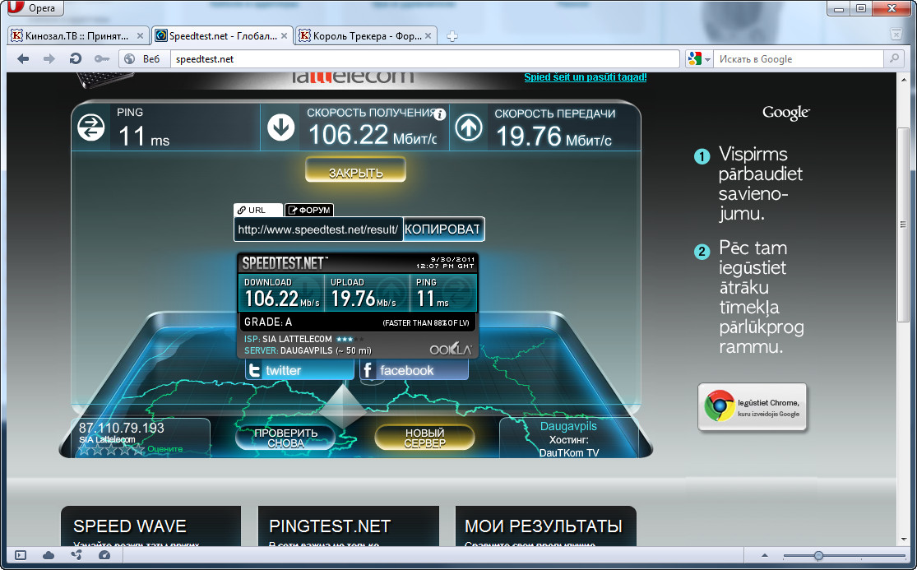Click the speedtest result URL field

click(318, 229)
